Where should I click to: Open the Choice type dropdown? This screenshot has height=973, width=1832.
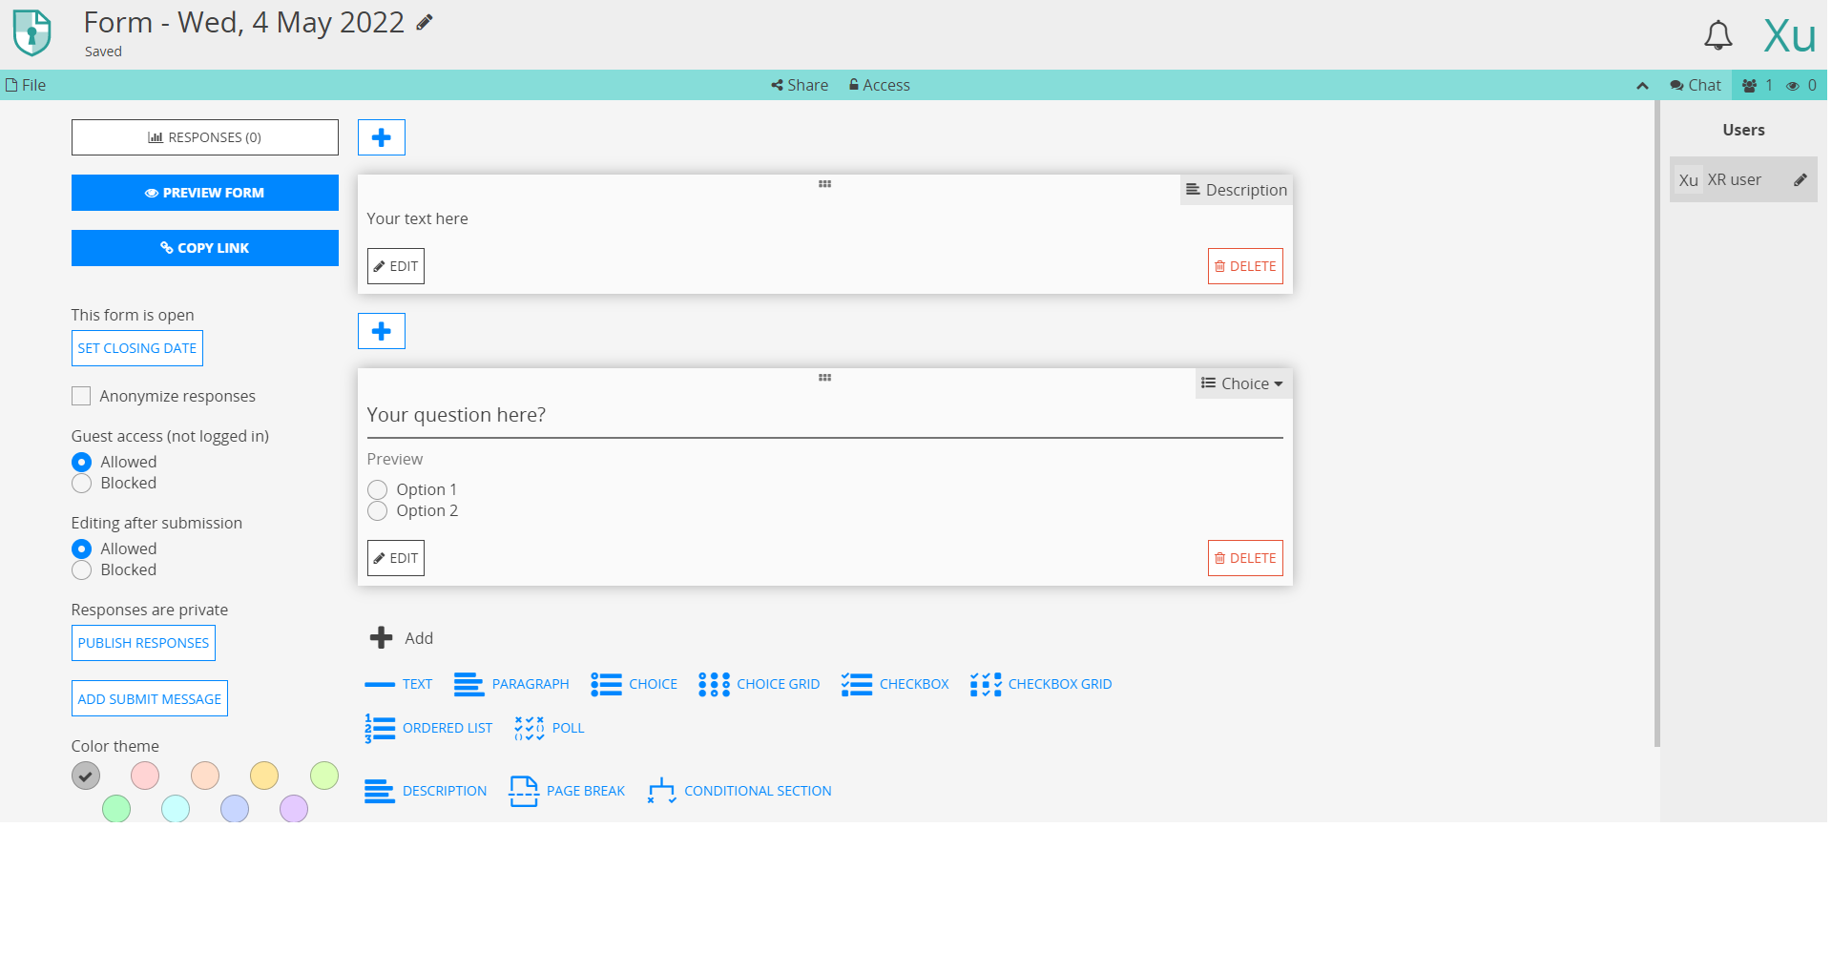pos(1242,383)
